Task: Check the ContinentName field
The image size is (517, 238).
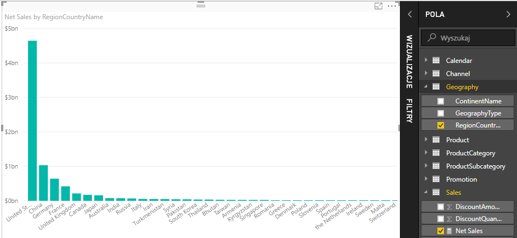Action: [x=441, y=101]
